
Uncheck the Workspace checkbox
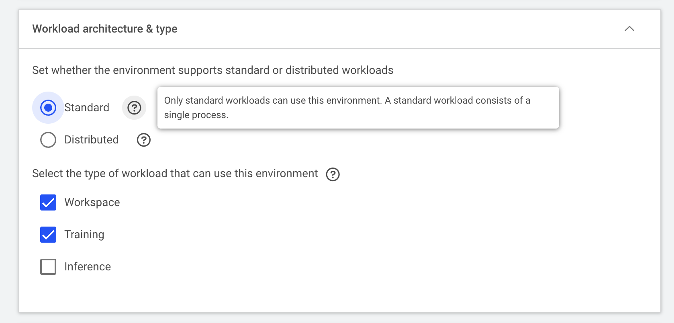click(x=48, y=202)
